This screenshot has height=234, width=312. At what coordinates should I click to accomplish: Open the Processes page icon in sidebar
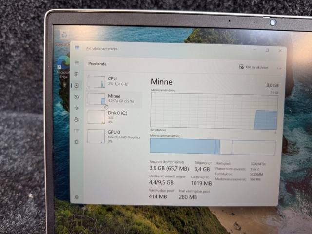(77, 74)
